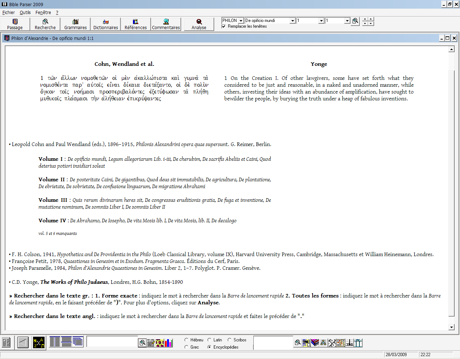Uncheck Remplacer les fenêtres
The height and width of the screenshot is (359, 460).
224,26
